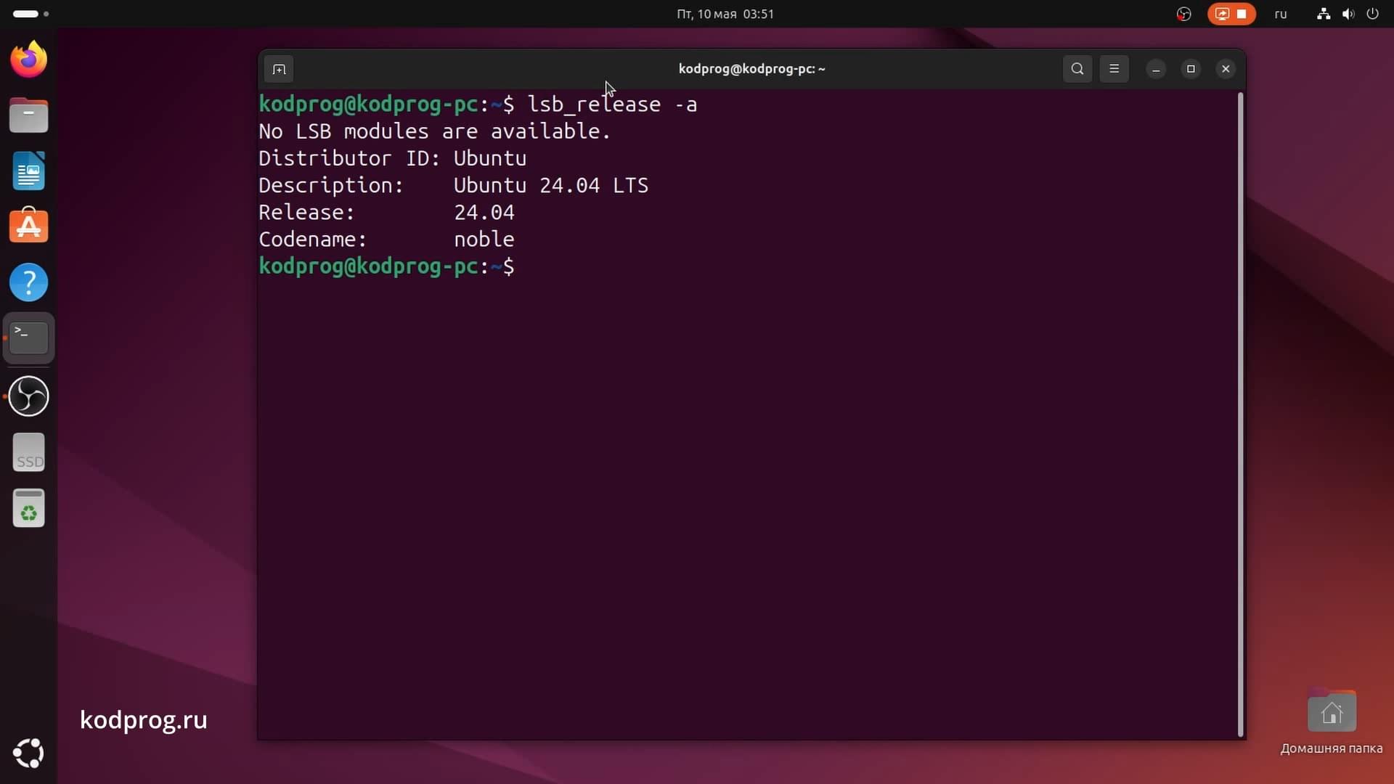This screenshot has width=1394, height=784.
Task: Click 'Ubuntu 24.04 LTS' description value
Action: click(x=551, y=185)
